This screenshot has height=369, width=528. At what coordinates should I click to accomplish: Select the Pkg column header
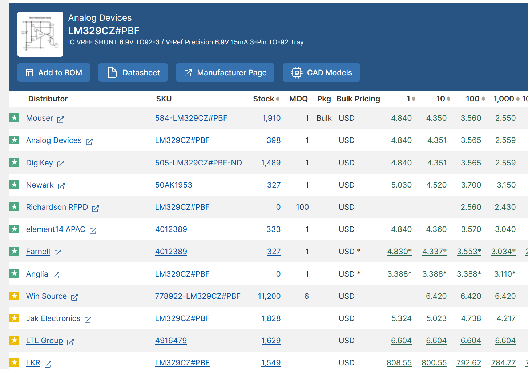coord(324,99)
